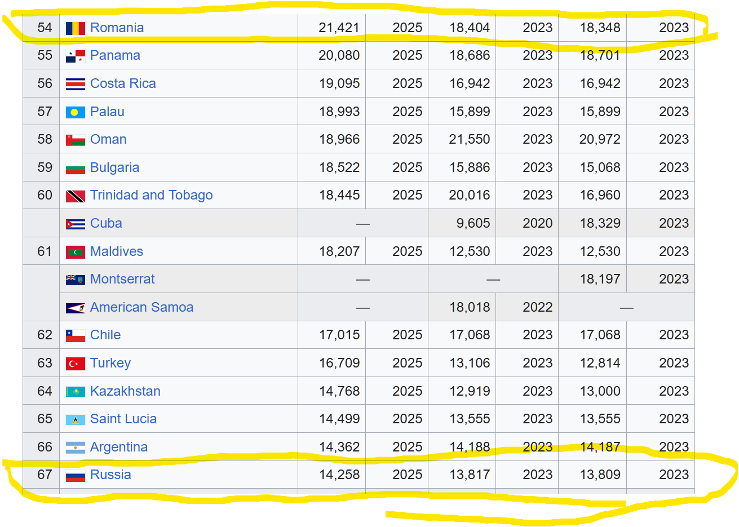Select Cuba's value 18,329
The height and width of the screenshot is (527, 739).
(x=600, y=223)
